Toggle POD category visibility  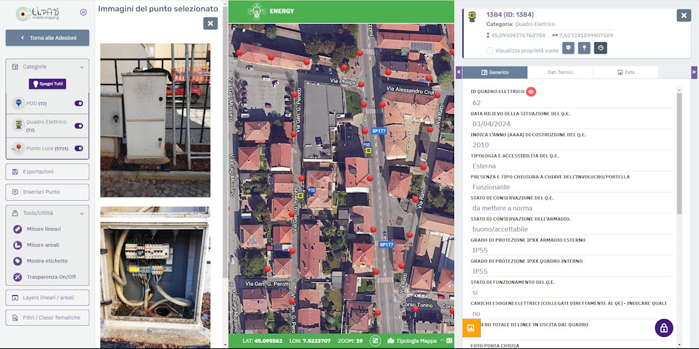pyautogui.click(x=79, y=104)
